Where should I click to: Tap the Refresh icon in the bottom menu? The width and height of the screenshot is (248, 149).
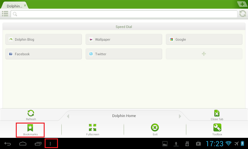31,113
